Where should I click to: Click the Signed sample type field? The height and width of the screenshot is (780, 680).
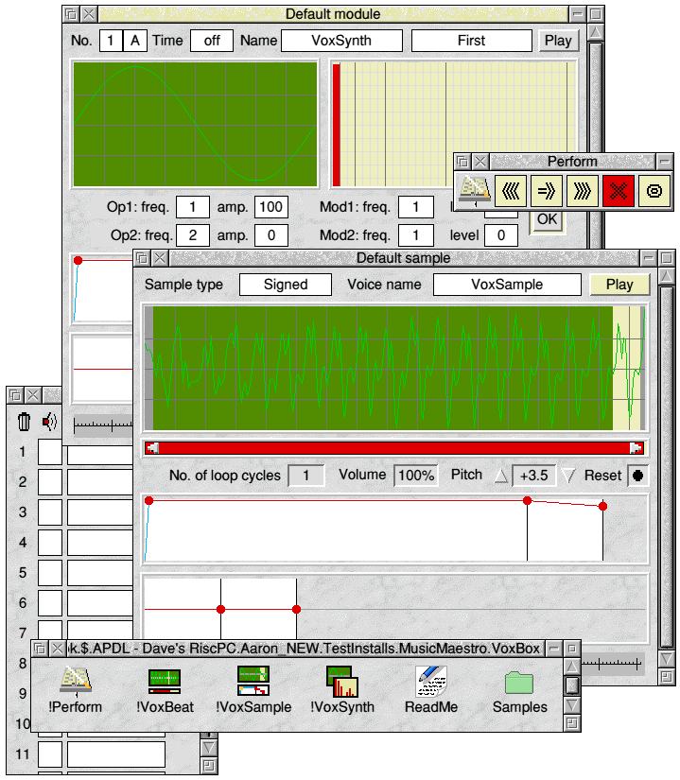[x=286, y=285]
